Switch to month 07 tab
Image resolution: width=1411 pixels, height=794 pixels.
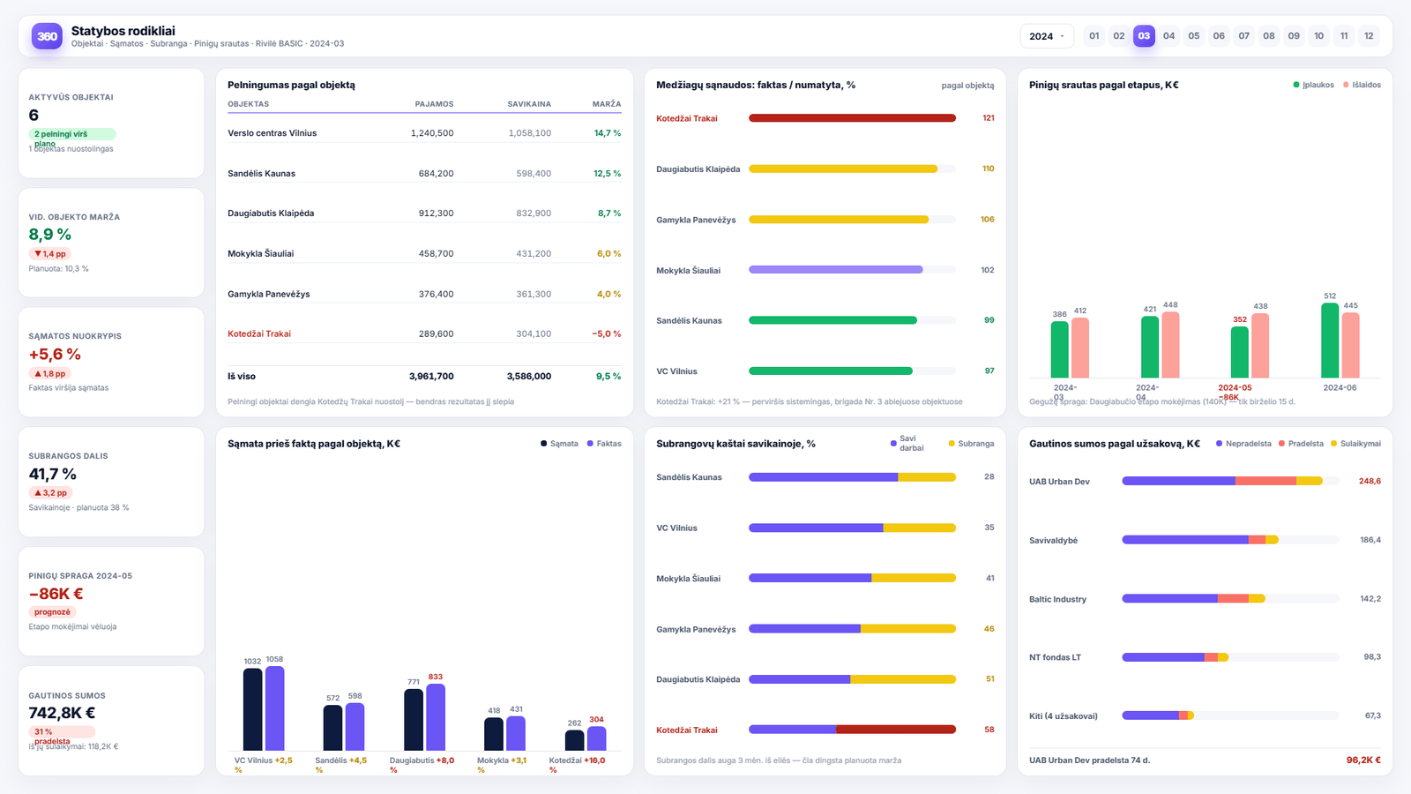tap(1244, 36)
